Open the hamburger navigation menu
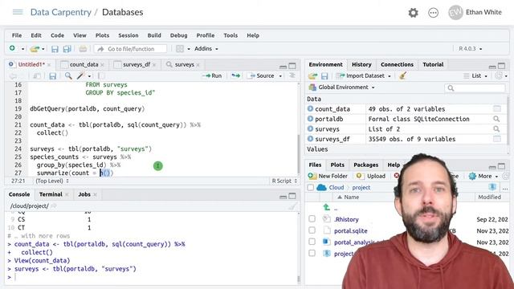 pos(18,12)
